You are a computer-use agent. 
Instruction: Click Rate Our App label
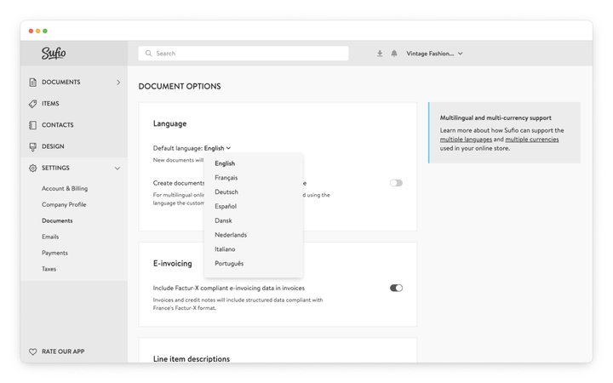[x=63, y=352]
